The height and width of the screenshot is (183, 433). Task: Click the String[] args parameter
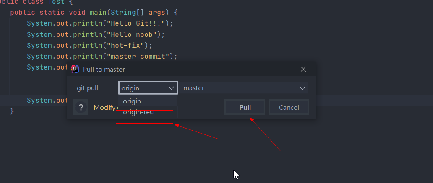click(x=138, y=13)
